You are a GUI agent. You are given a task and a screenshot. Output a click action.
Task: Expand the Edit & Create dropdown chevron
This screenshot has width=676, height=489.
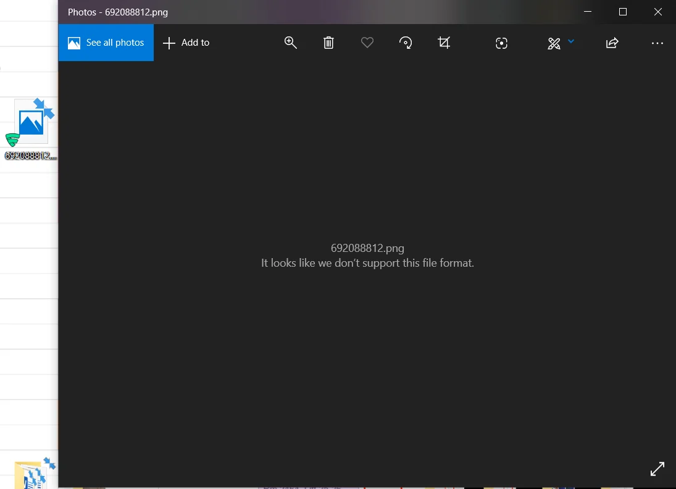pyautogui.click(x=571, y=41)
